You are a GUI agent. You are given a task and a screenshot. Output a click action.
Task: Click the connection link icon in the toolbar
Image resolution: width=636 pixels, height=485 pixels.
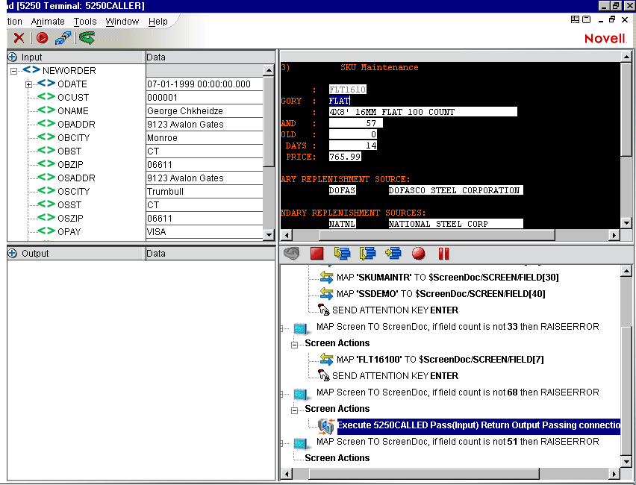pyautogui.click(x=62, y=38)
